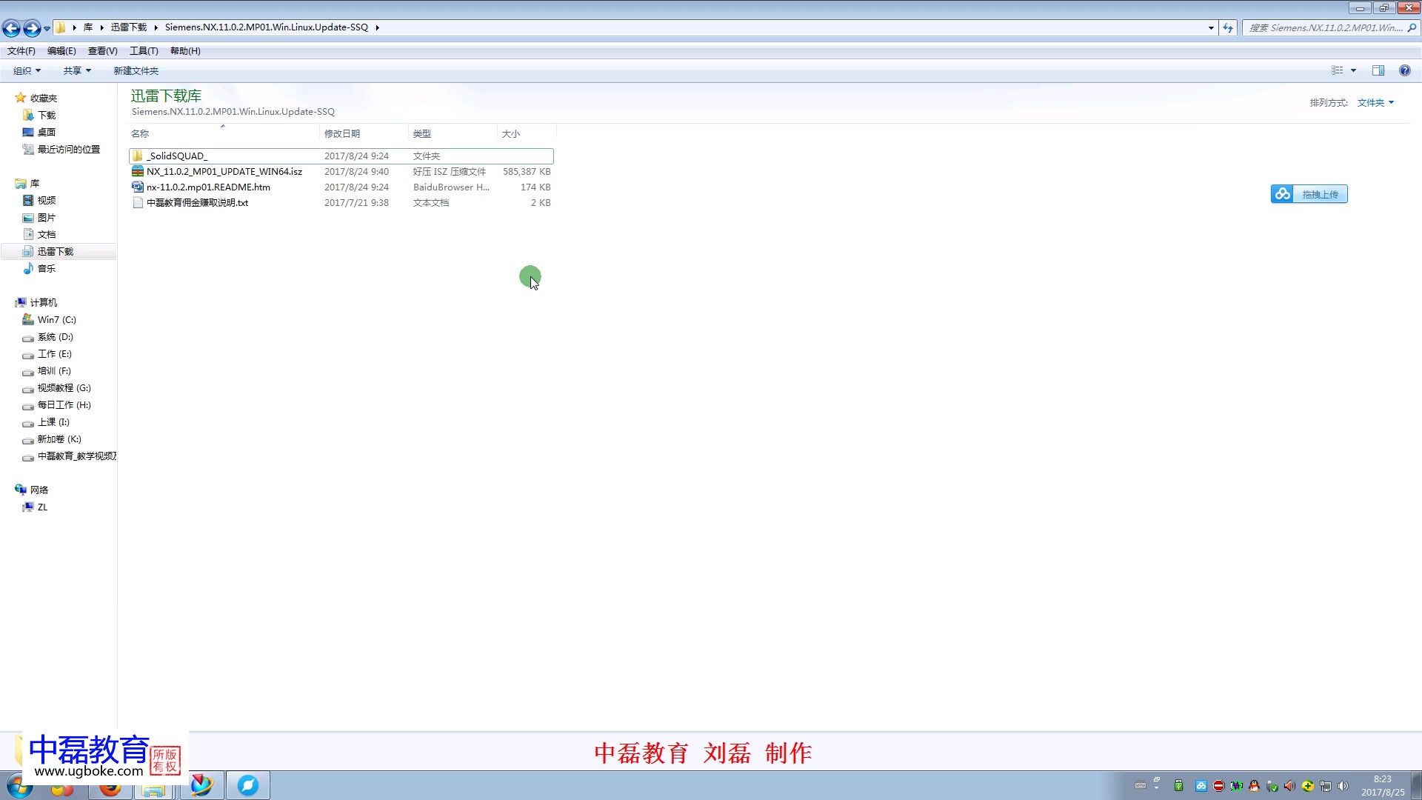1422x800 pixels.
Task: Open 下载 under favorites
Action: (46, 115)
